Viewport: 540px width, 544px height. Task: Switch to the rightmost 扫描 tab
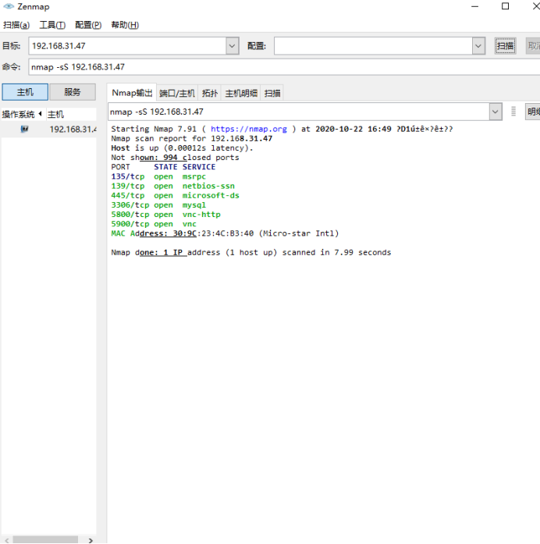coord(272,93)
